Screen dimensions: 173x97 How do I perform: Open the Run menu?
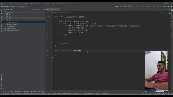pos(36,4)
